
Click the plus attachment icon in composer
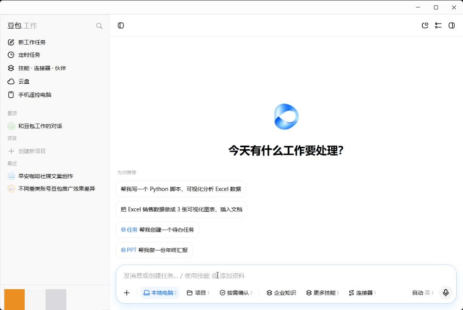(x=127, y=293)
